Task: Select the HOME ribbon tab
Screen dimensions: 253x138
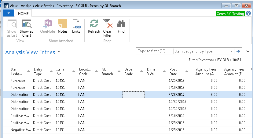Action: click(23, 13)
